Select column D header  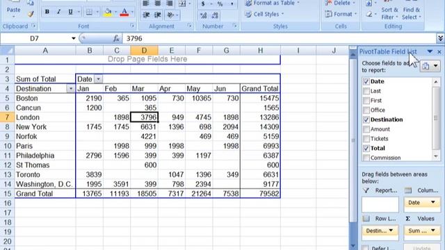[144, 51]
